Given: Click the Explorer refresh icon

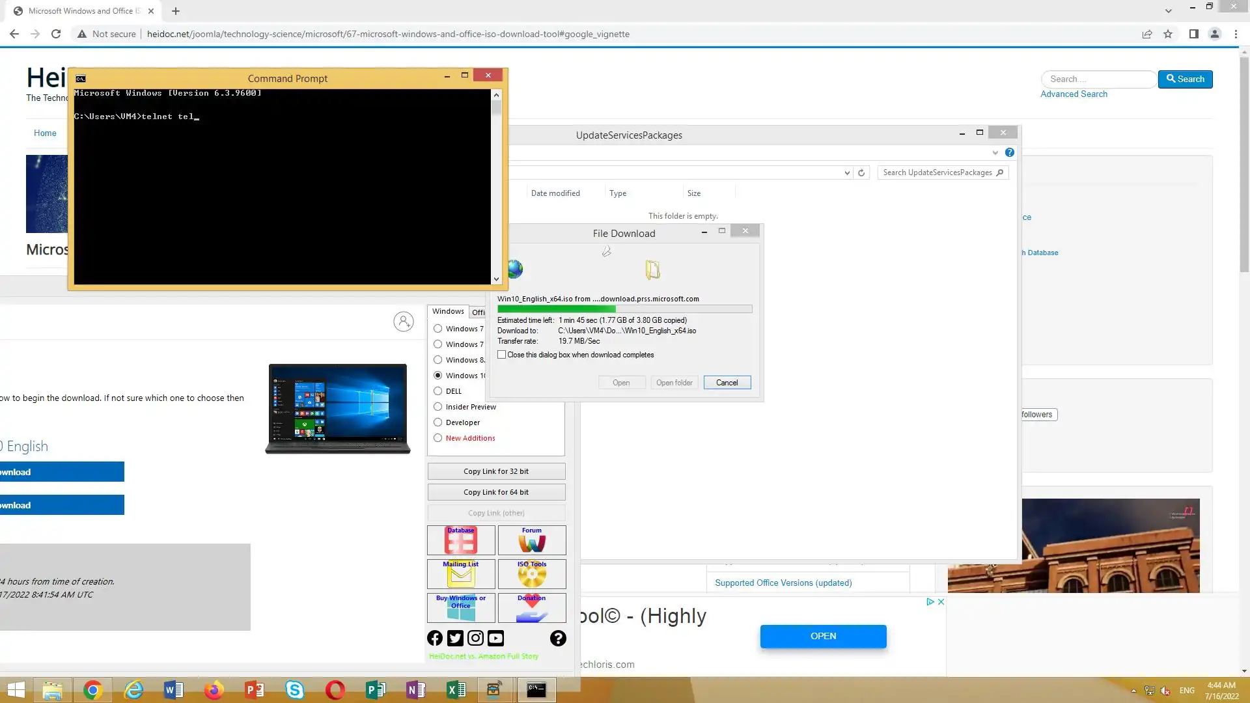Looking at the screenshot, I should 861,172.
